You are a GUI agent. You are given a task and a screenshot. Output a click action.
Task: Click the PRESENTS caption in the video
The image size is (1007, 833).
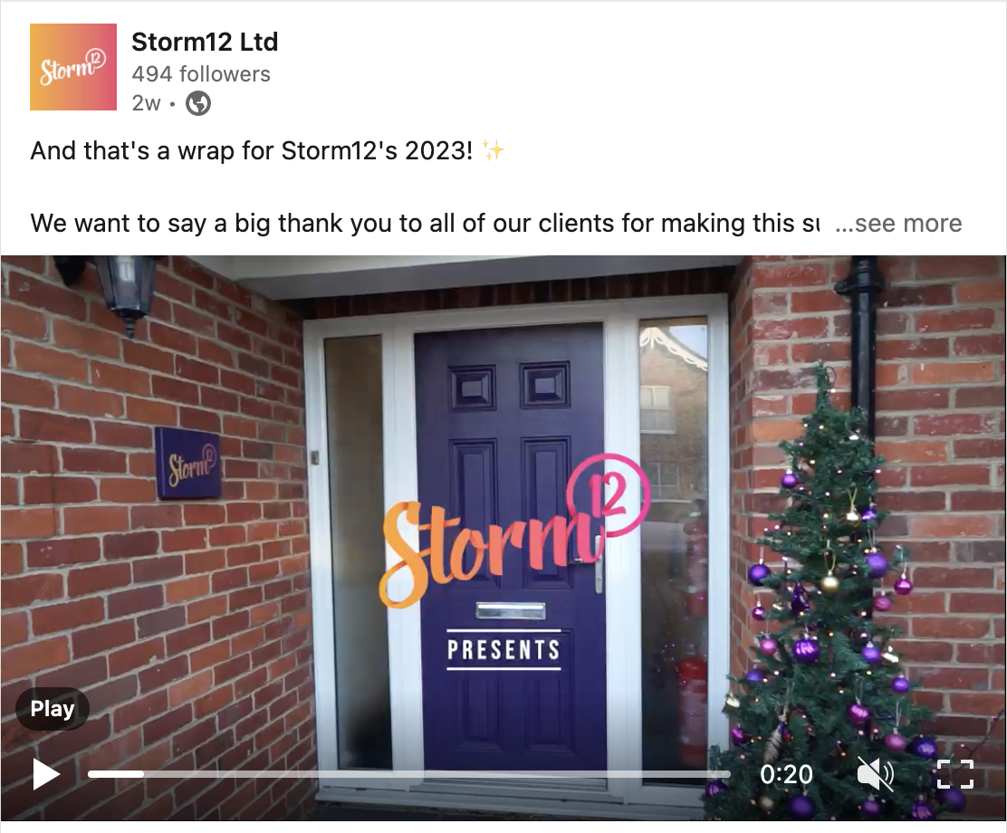click(503, 649)
